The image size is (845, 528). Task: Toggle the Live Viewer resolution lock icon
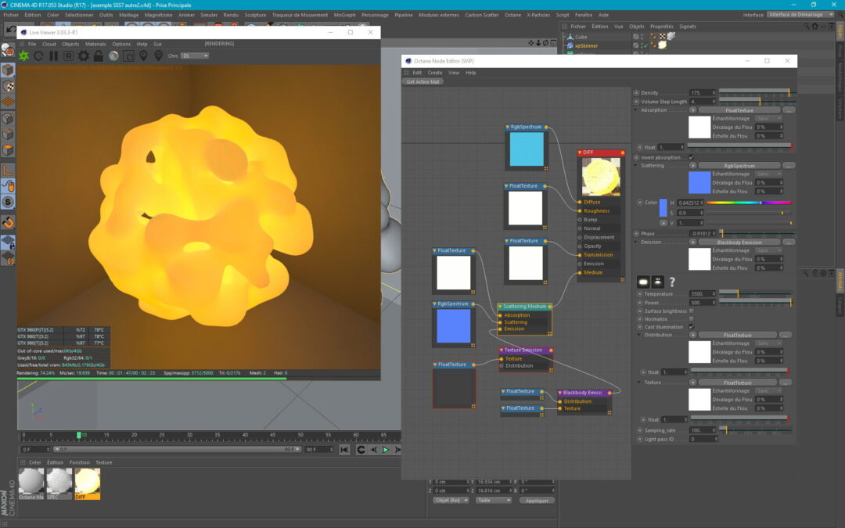[x=98, y=56]
